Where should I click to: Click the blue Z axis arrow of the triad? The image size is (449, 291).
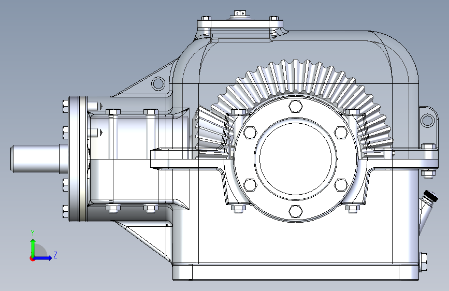coord(43,258)
